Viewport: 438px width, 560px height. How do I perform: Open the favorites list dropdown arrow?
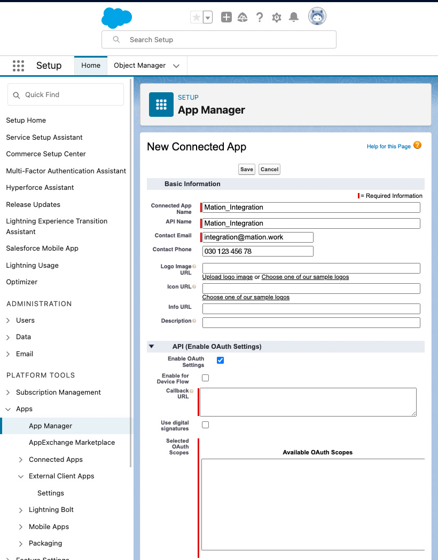[208, 17]
